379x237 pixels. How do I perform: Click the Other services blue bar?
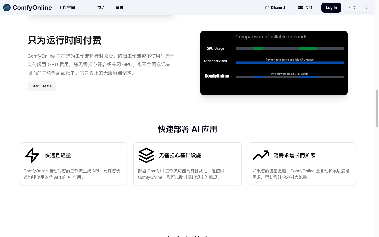(x=290, y=63)
